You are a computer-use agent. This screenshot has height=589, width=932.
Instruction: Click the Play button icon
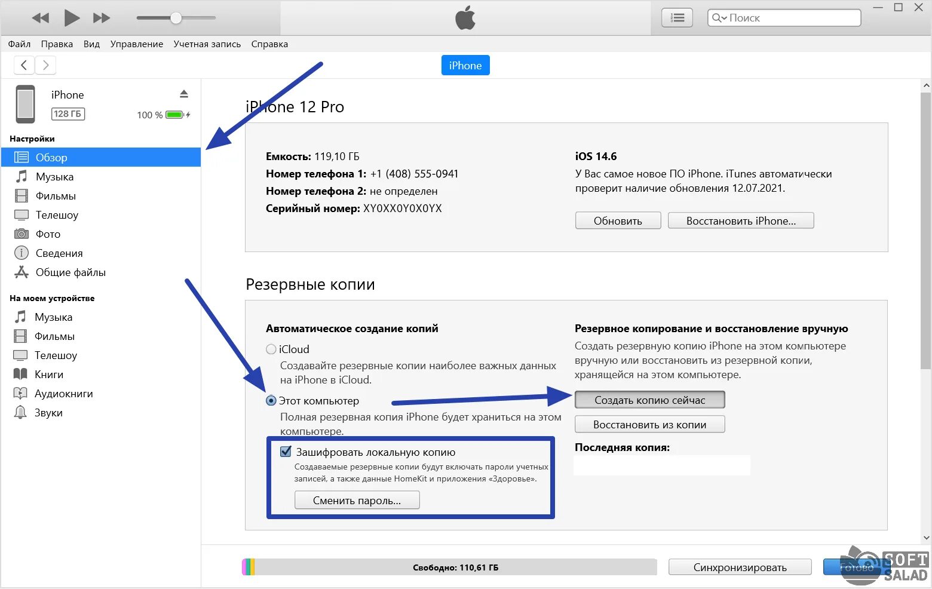[x=72, y=18]
